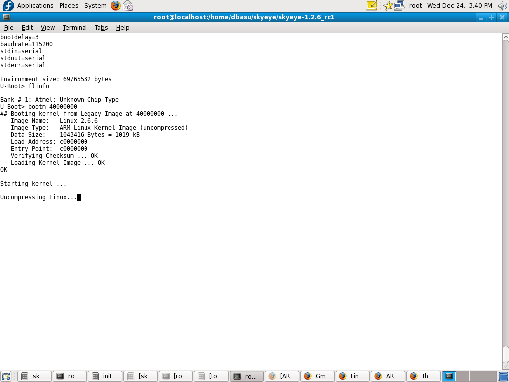Select the first active workspace in the switcher

[x=449, y=376]
